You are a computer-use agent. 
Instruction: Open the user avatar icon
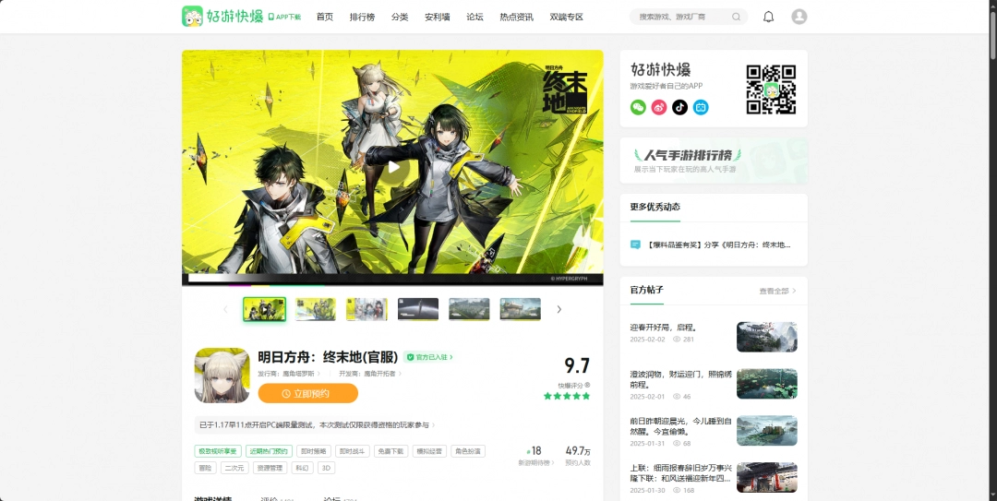pos(799,17)
